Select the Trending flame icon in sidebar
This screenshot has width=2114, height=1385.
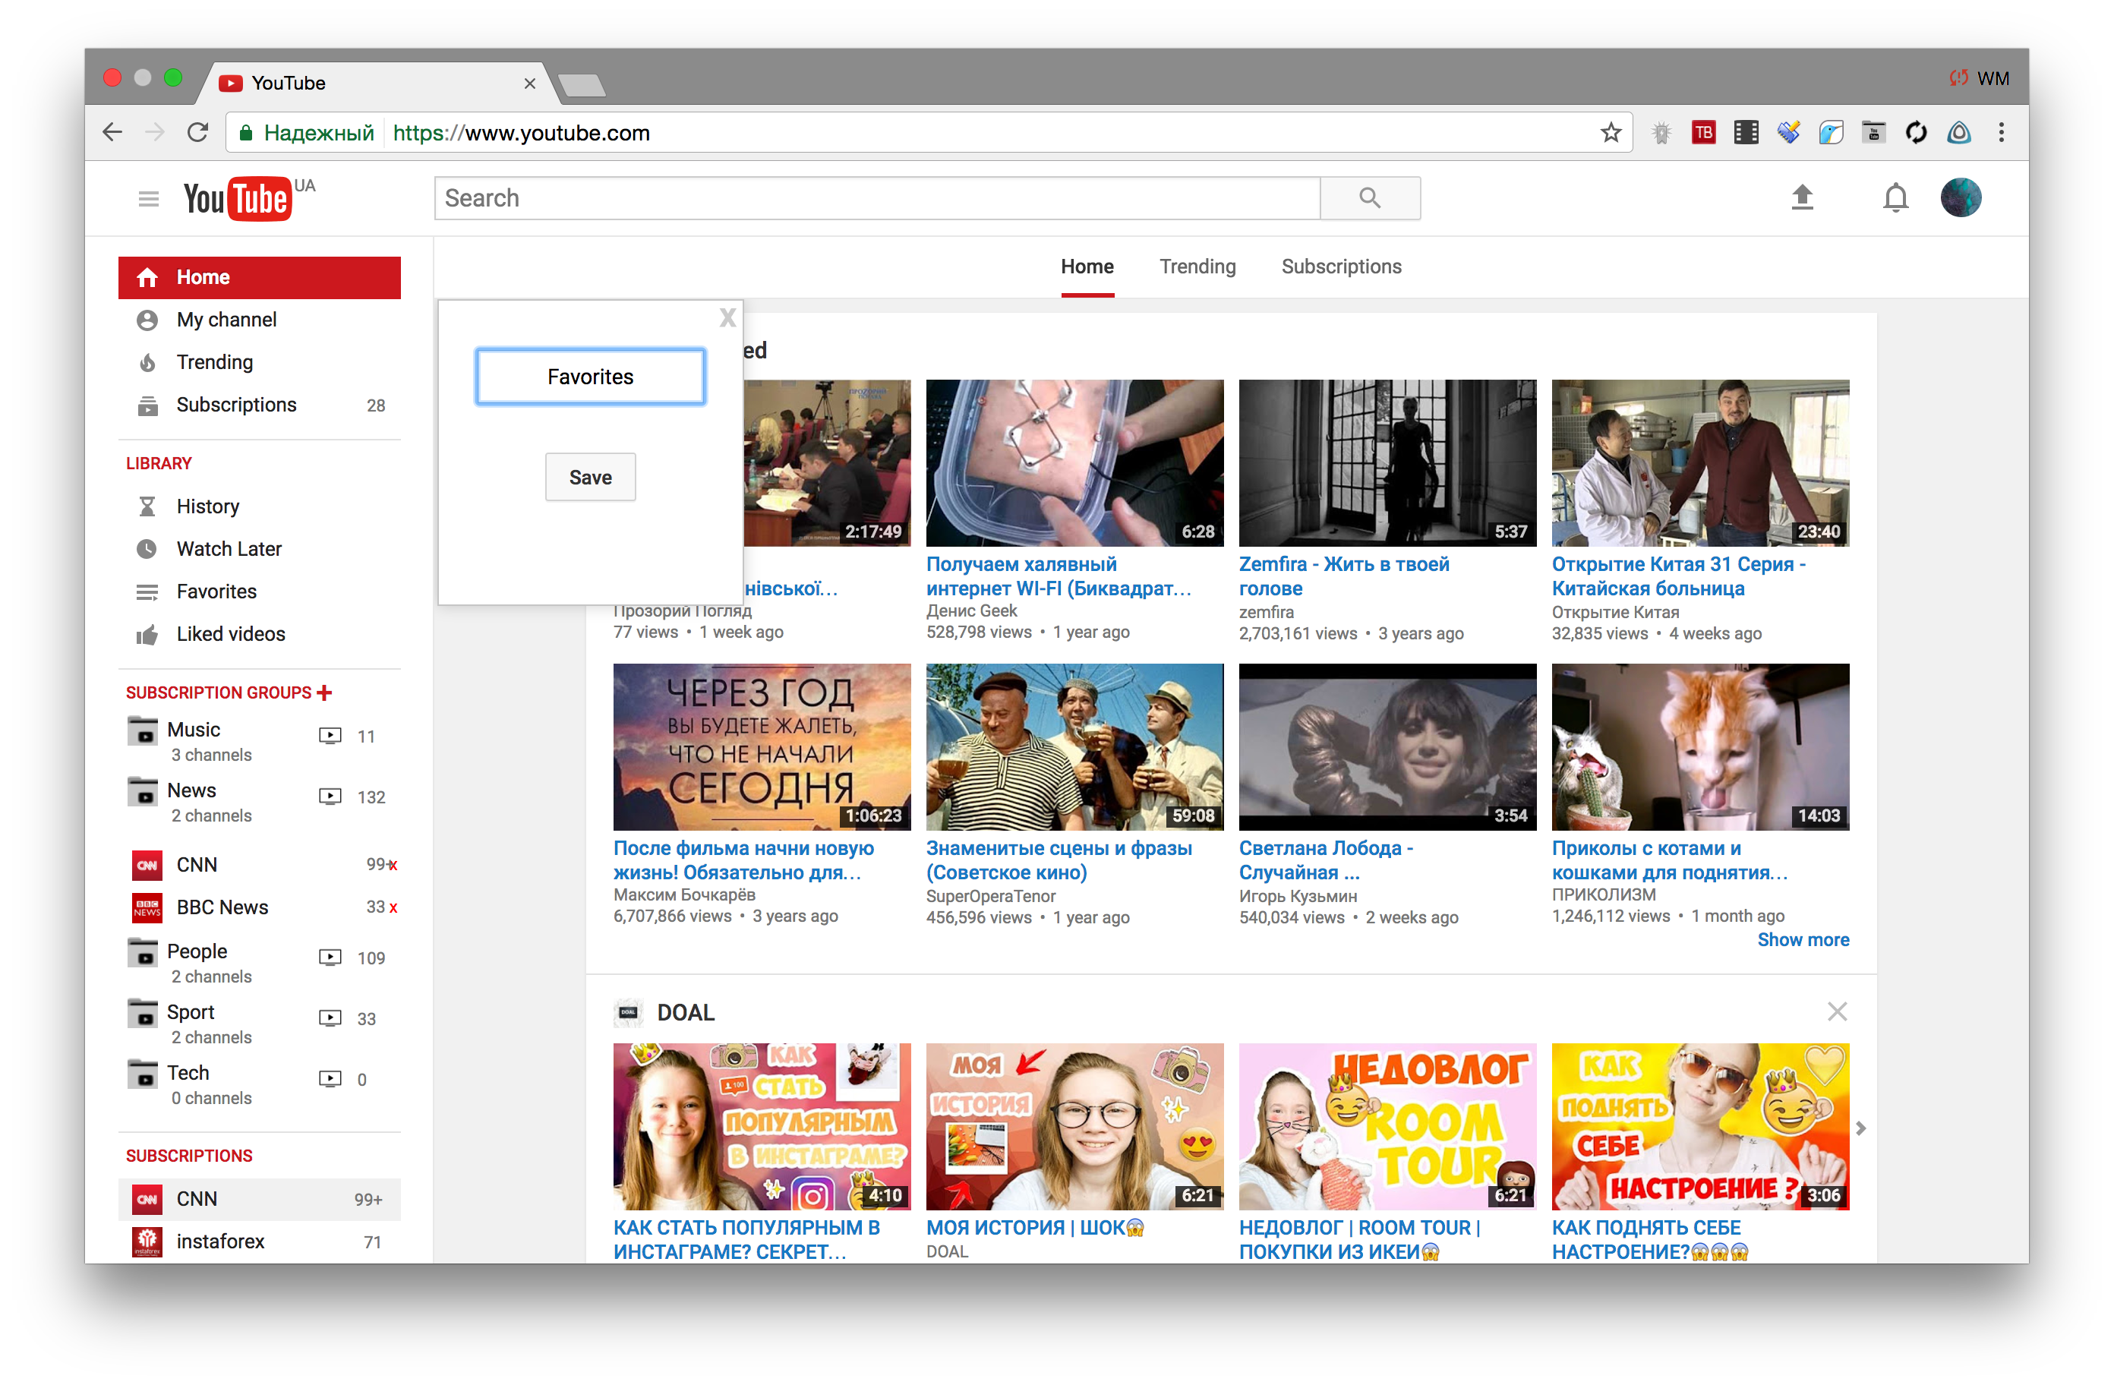coord(147,361)
